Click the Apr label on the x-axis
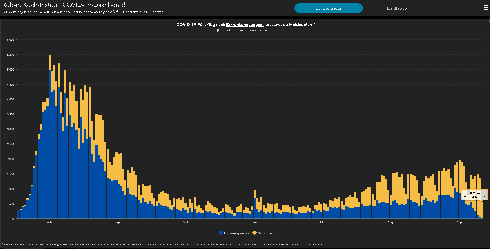The width and height of the screenshot is (490, 249). (x=118, y=222)
